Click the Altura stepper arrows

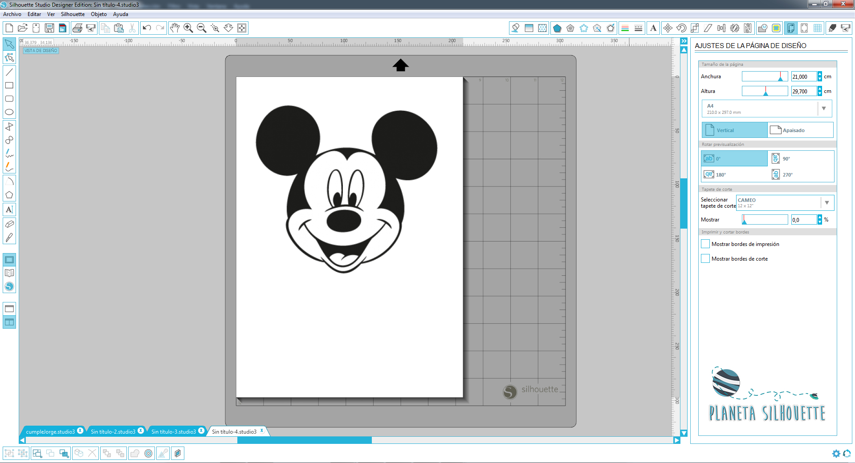coord(819,91)
